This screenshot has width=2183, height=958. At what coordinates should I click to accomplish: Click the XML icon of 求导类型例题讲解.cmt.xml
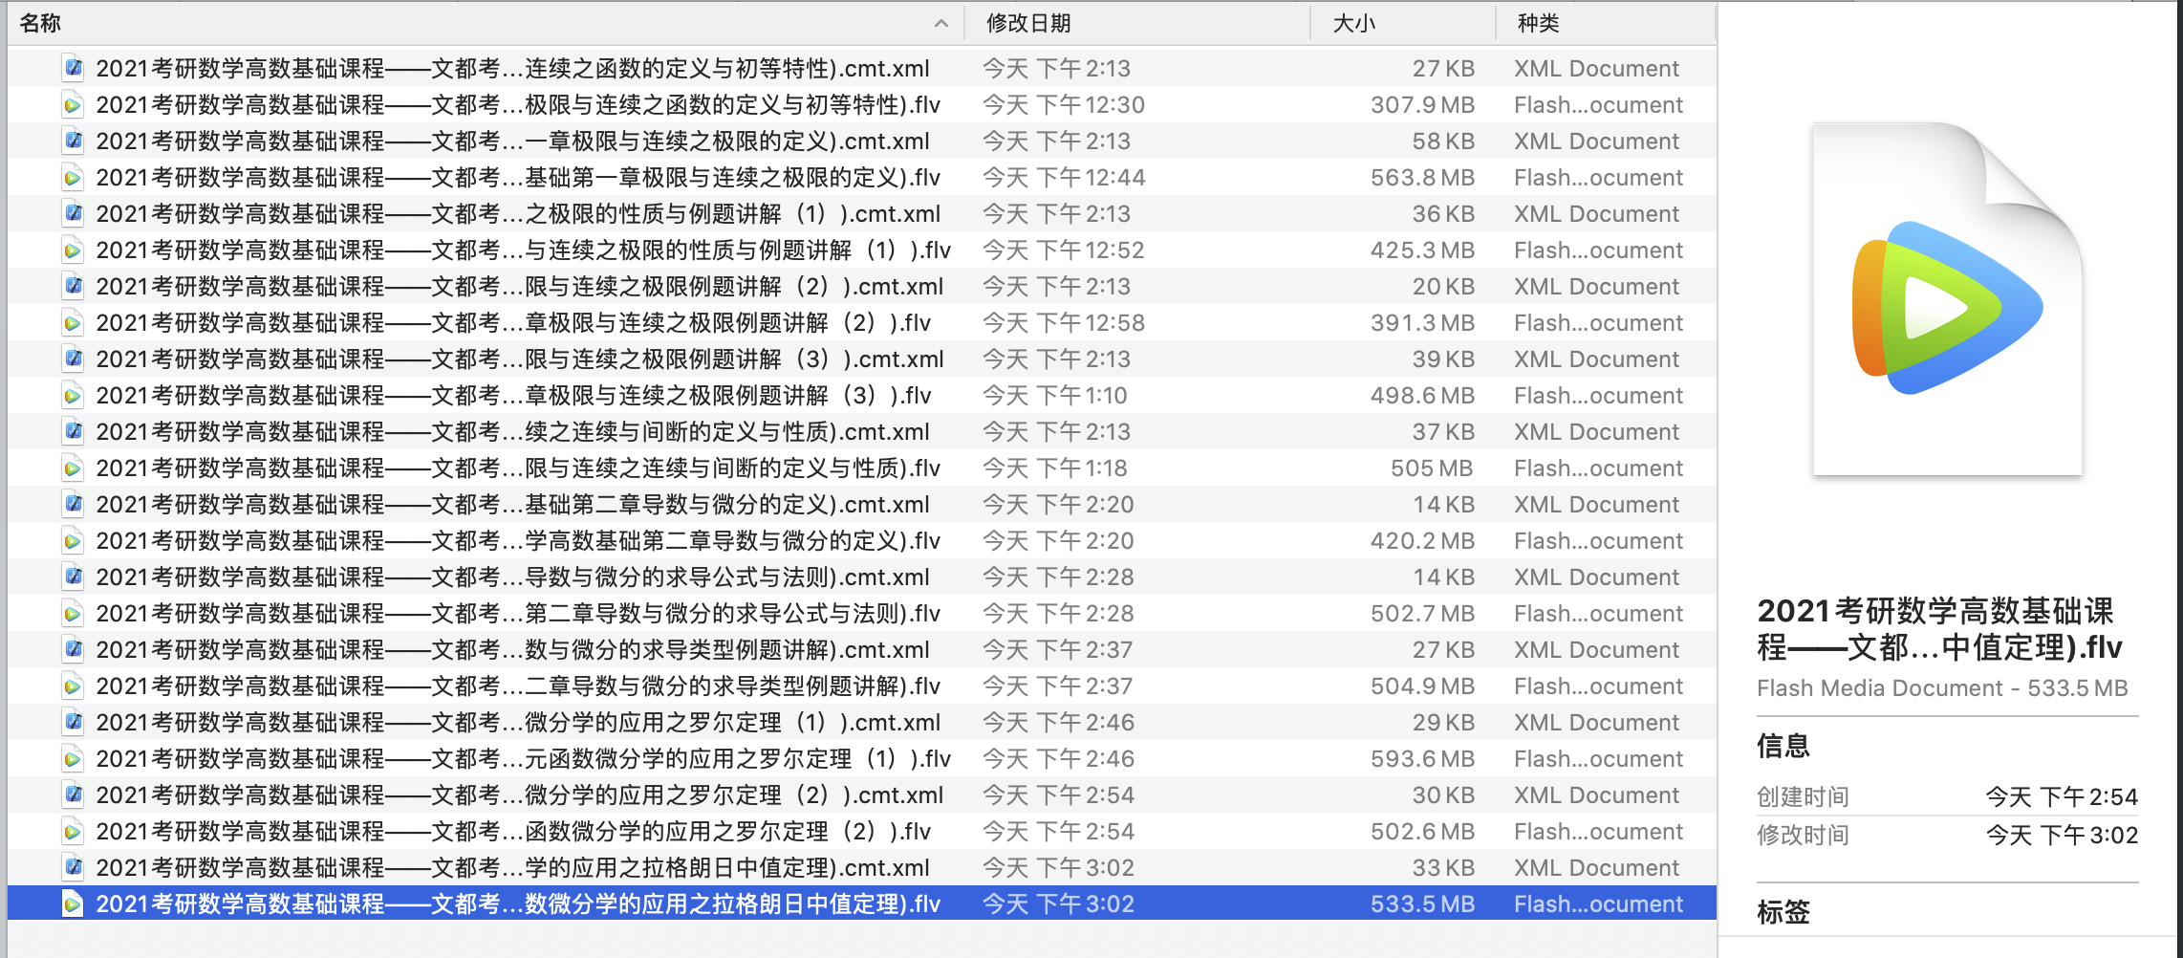pos(73,649)
